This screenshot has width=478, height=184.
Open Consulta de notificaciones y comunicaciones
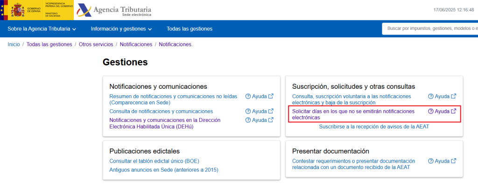click(161, 111)
